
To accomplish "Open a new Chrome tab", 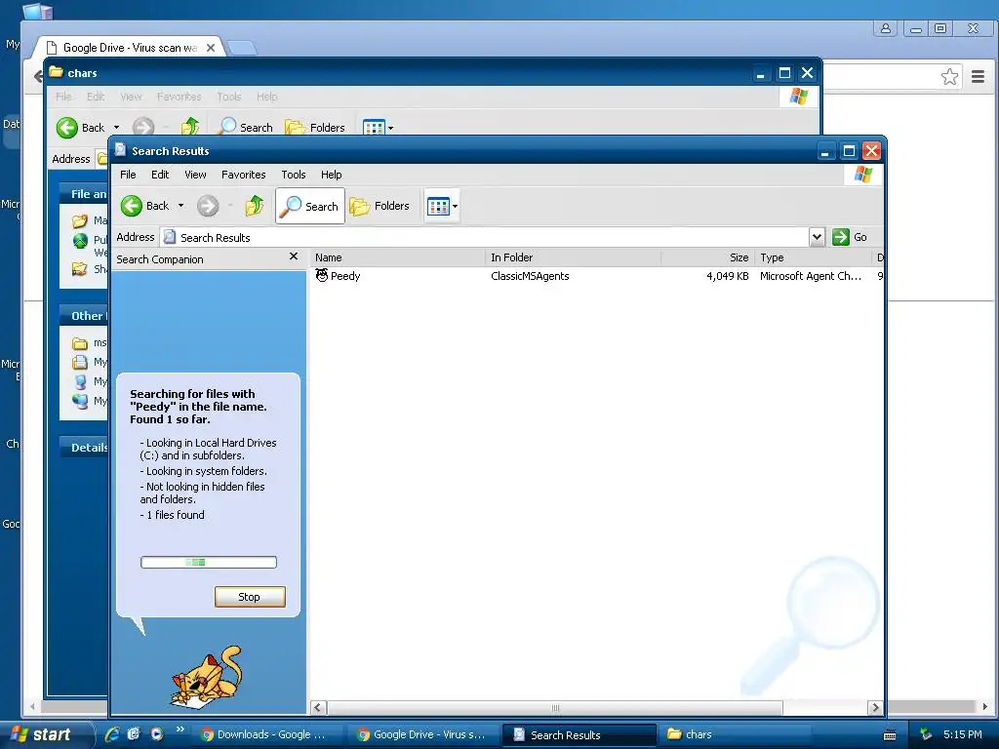I will click(242, 48).
